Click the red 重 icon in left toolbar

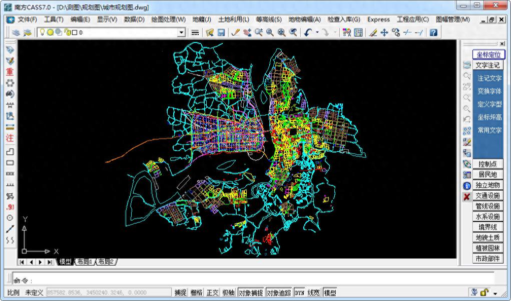click(x=10, y=71)
